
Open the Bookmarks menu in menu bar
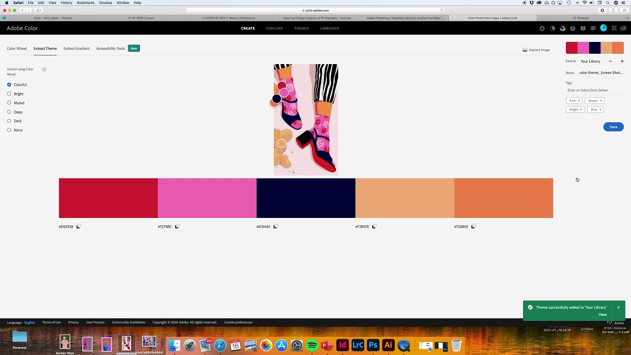coord(85,2)
